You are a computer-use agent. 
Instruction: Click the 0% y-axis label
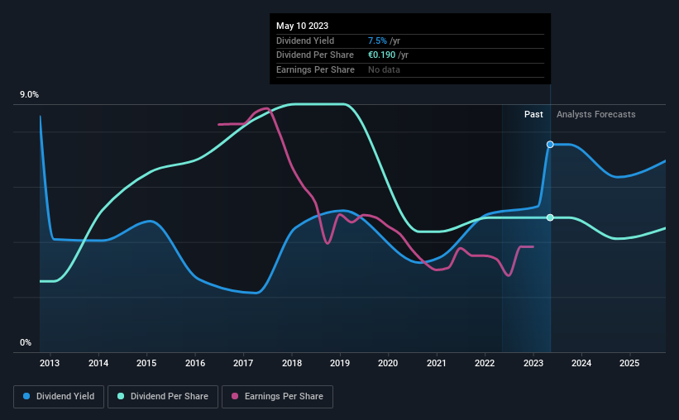[26, 343]
